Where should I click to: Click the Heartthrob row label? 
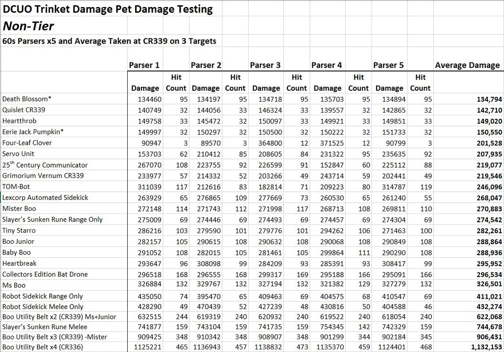click(x=19, y=121)
